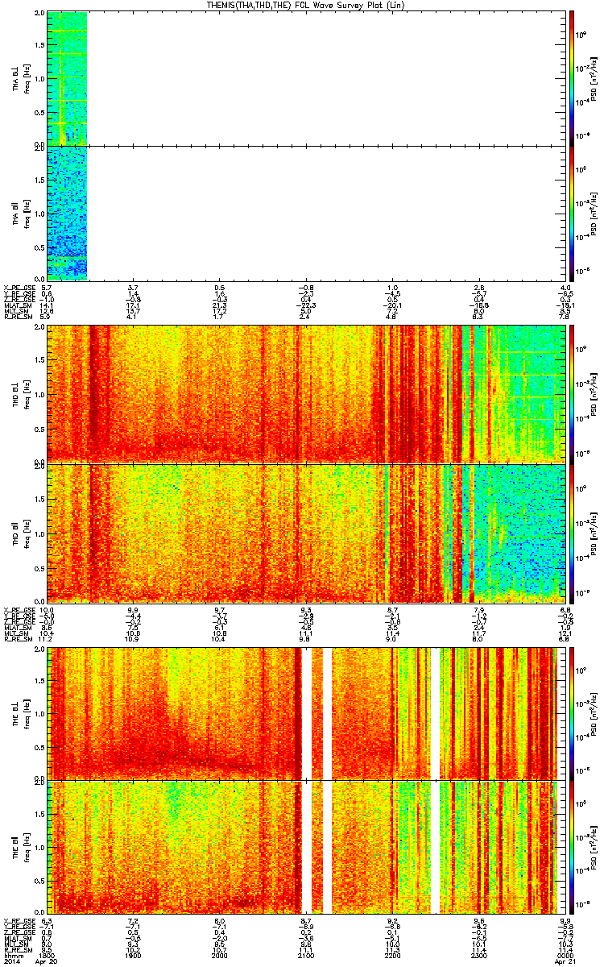Click the PSD [nT²/Hz] label beside THD B-perpendicular
Viewport: 604px width, 967px height.
pos(594,394)
